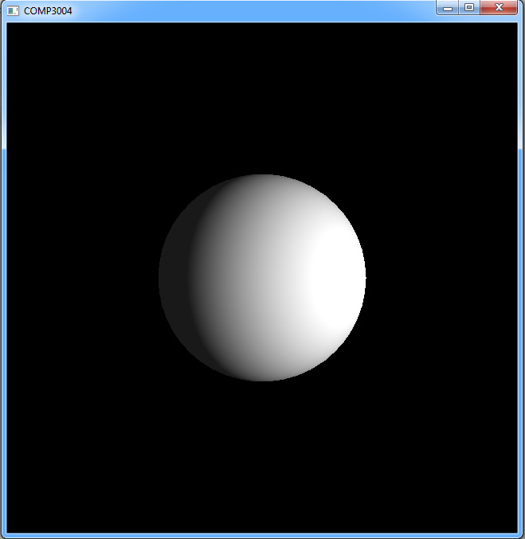Click the bottom edge of the sphere
The image size is (525, 539).
click(x=262, y=377)
